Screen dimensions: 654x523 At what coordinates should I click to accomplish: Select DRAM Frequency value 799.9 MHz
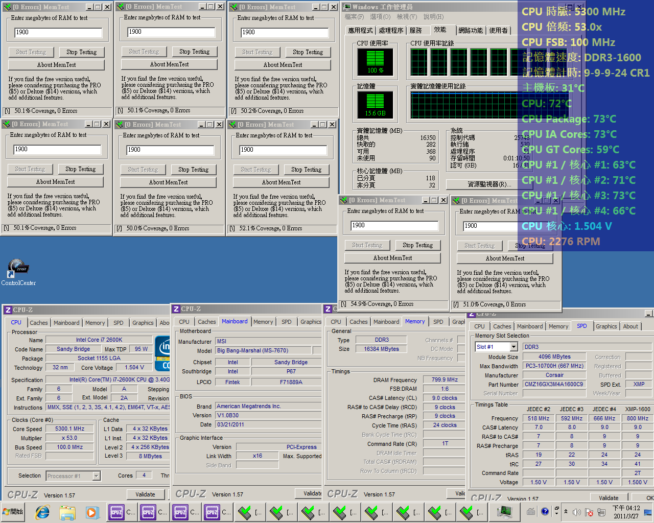pos(445,379)
